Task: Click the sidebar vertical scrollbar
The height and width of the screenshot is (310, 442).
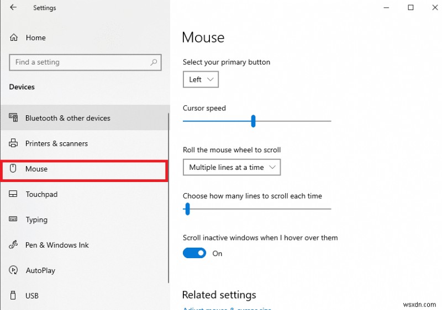Action: (x=169, y=197)
